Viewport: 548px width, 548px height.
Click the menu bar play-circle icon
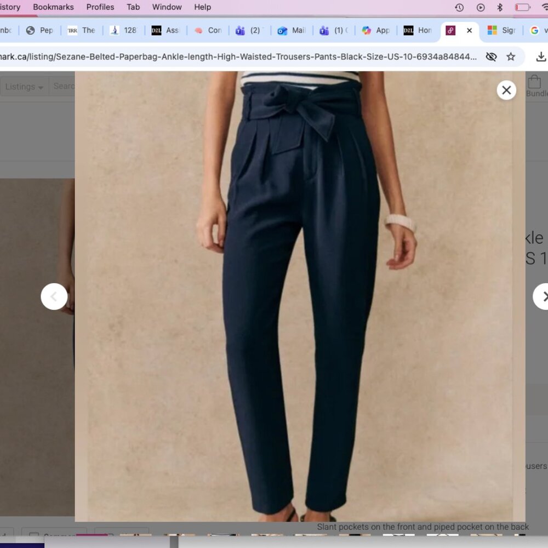481,7
